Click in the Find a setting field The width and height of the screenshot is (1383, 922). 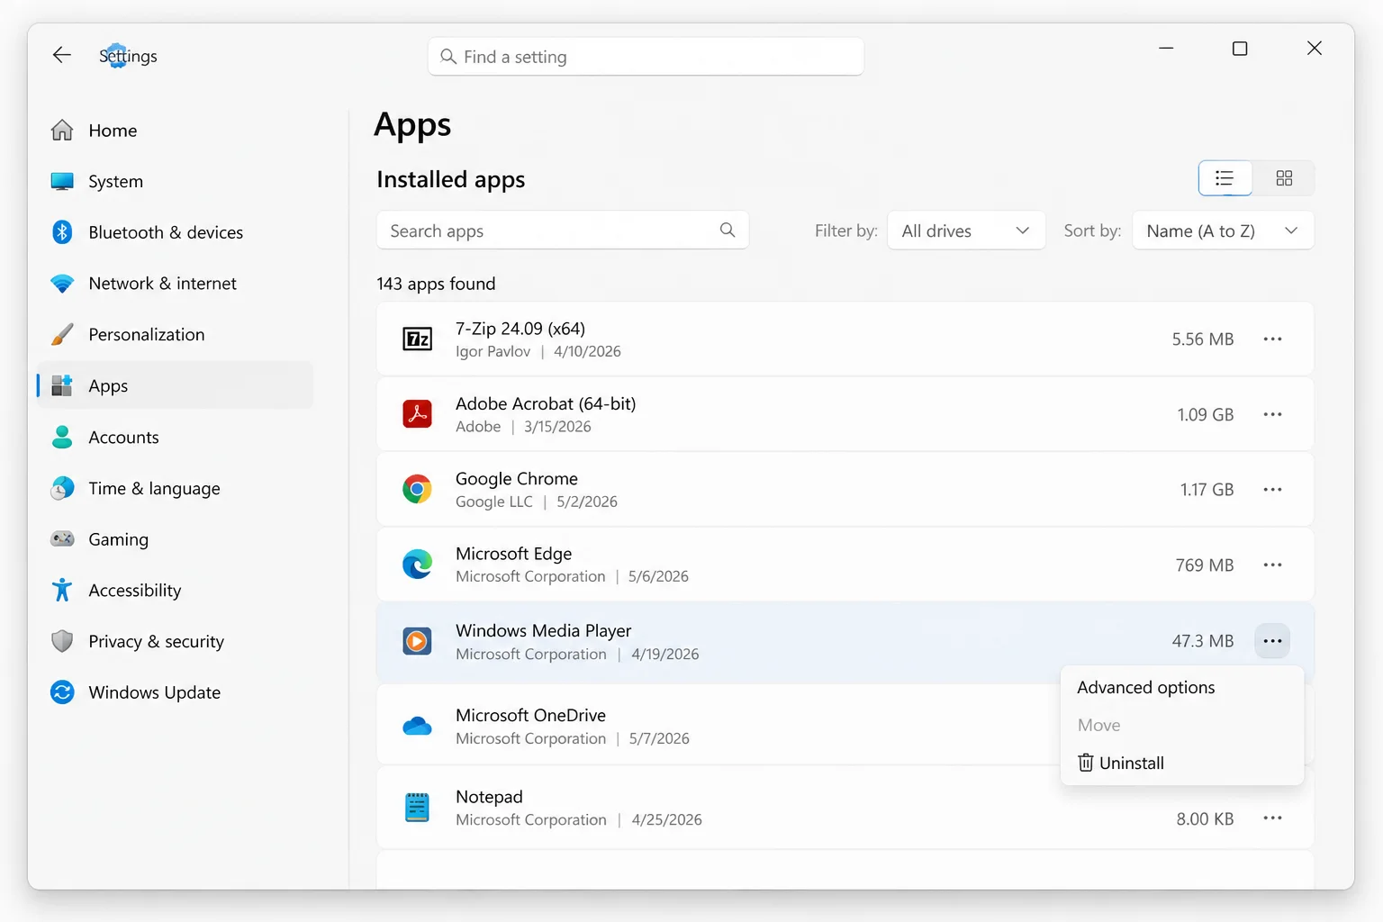(x=646, y=57)
